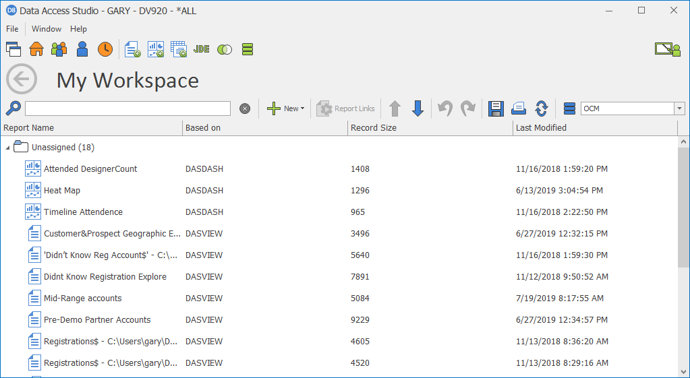
Task: Click the Heat Map dashboard icon
Action: [x=33, y=190]
